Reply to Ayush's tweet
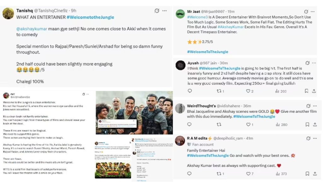Viewport: 323px width, 182px height. click(190, 91)
